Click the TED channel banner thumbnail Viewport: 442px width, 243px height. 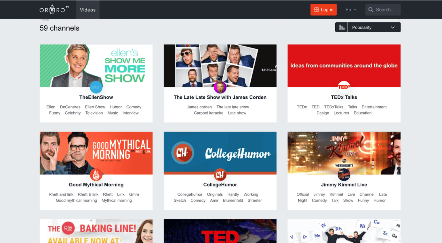point(220,231)
